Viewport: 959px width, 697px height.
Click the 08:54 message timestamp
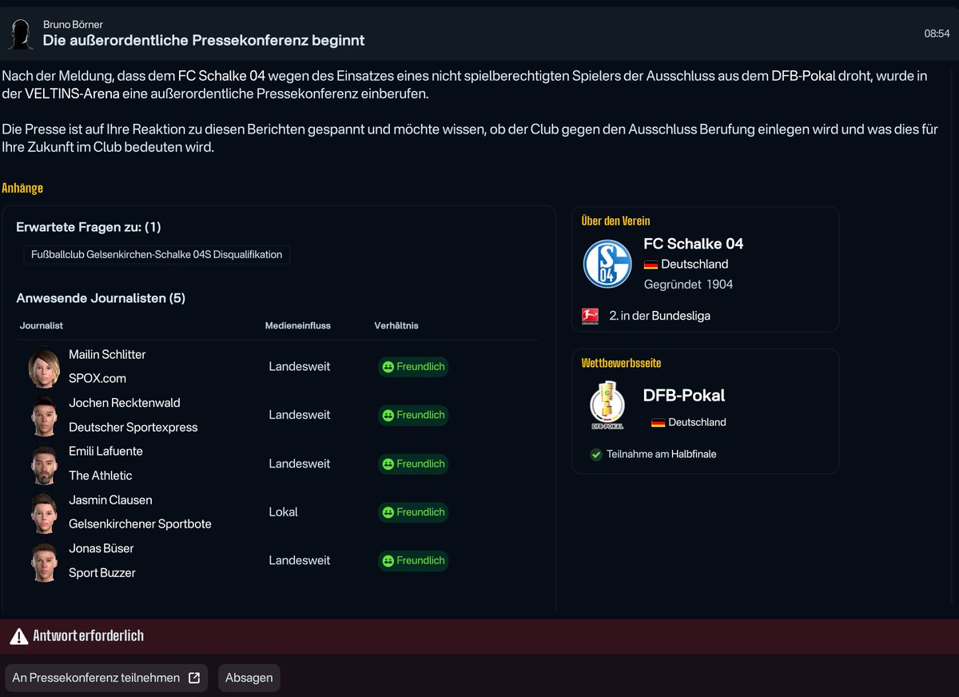click(937, 34)
